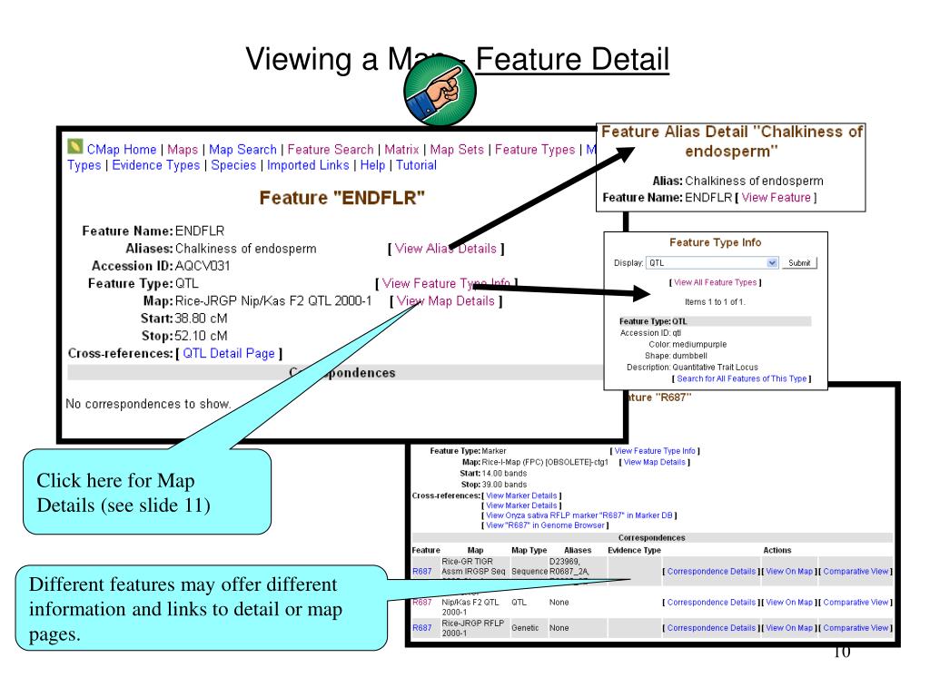This screenshot has width=930, height=697.
Task: Open View Feature Type Info in R687 window
Action: pyautogui.click(x=655, y=451)
